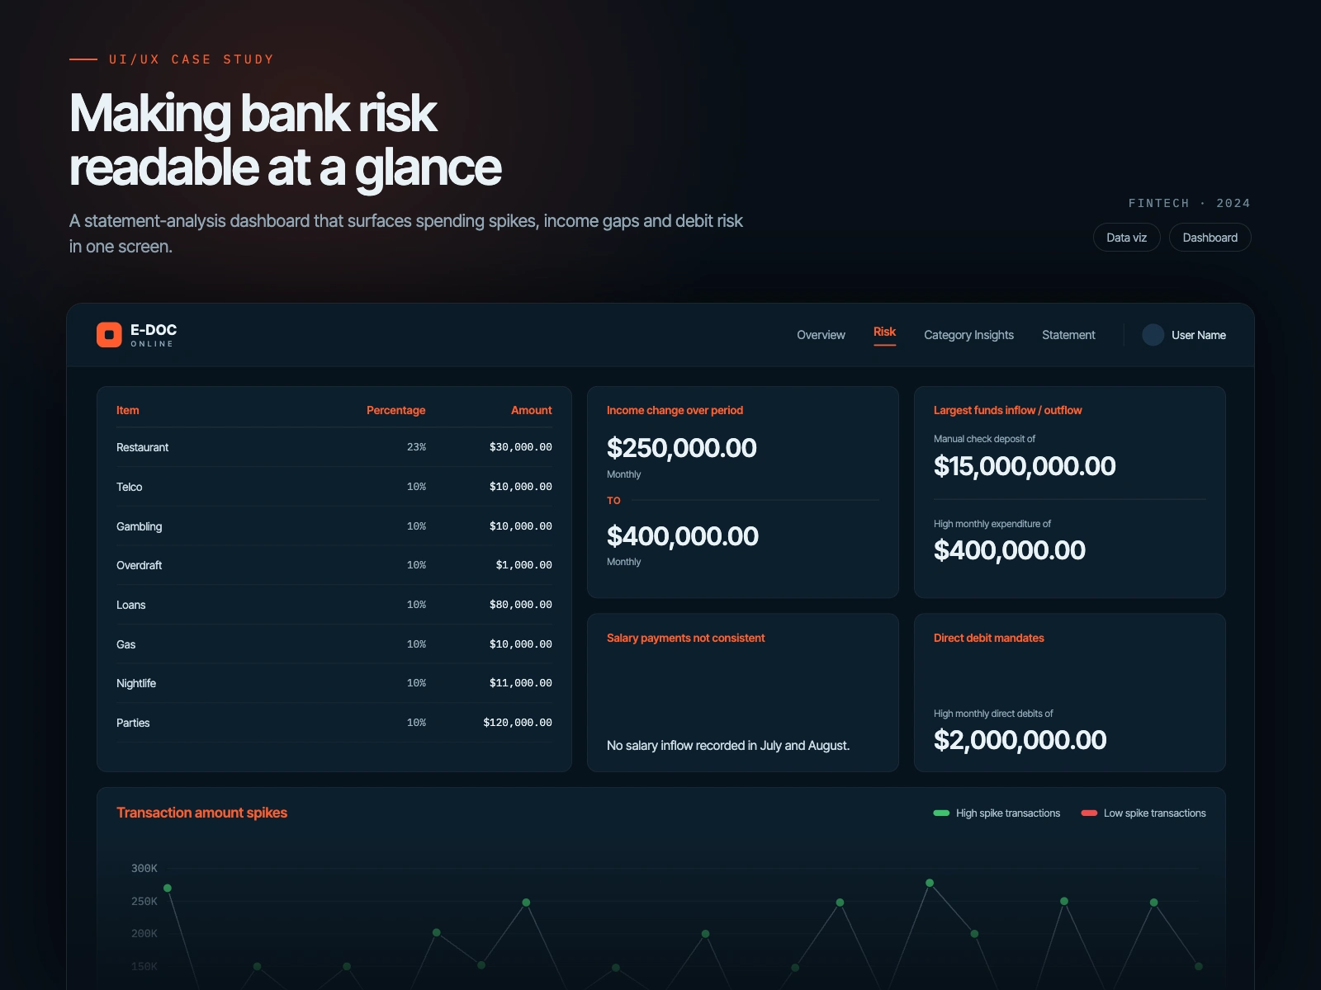
Task: Click the User Name label
Action: tap(1198, 335)
